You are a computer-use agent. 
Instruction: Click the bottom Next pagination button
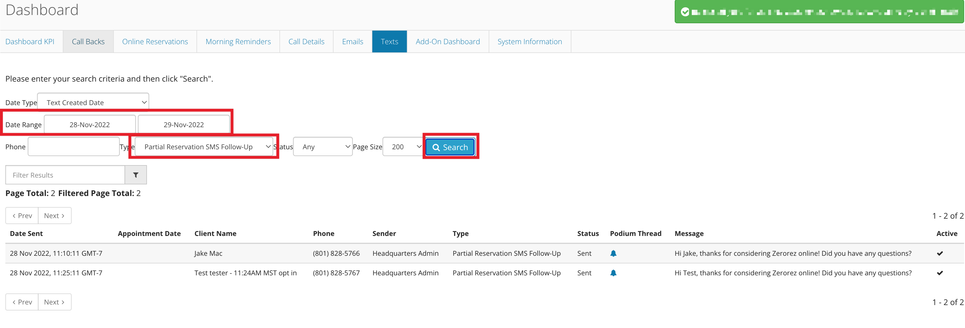tap(55, 302)
